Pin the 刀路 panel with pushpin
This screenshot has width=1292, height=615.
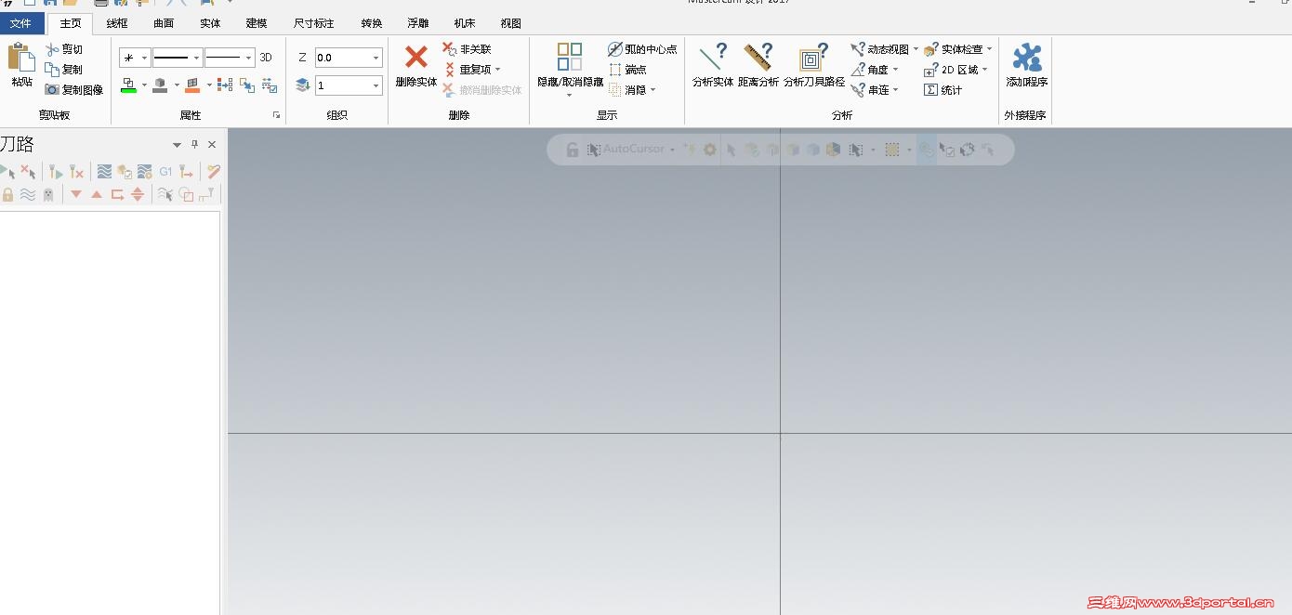point(194,144)
